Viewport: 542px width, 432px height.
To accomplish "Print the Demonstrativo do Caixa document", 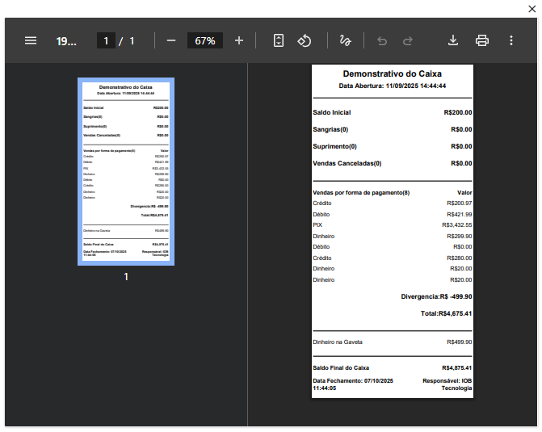I will (x=482, y=40).
